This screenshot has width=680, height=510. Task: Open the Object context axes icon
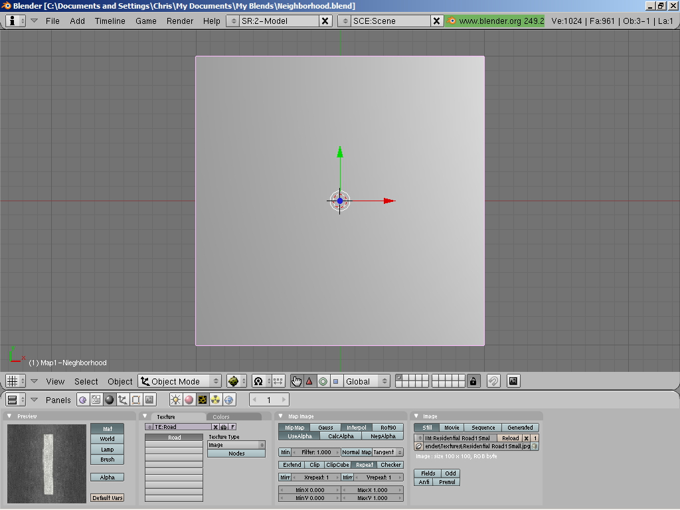[x=123, y=400]
